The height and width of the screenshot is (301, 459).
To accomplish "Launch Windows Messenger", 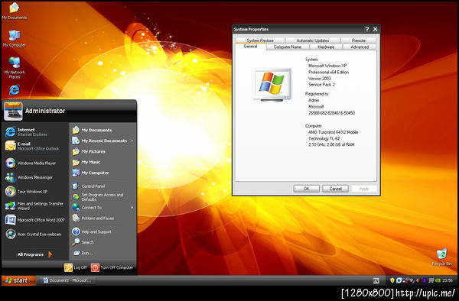I will point(35,177).
